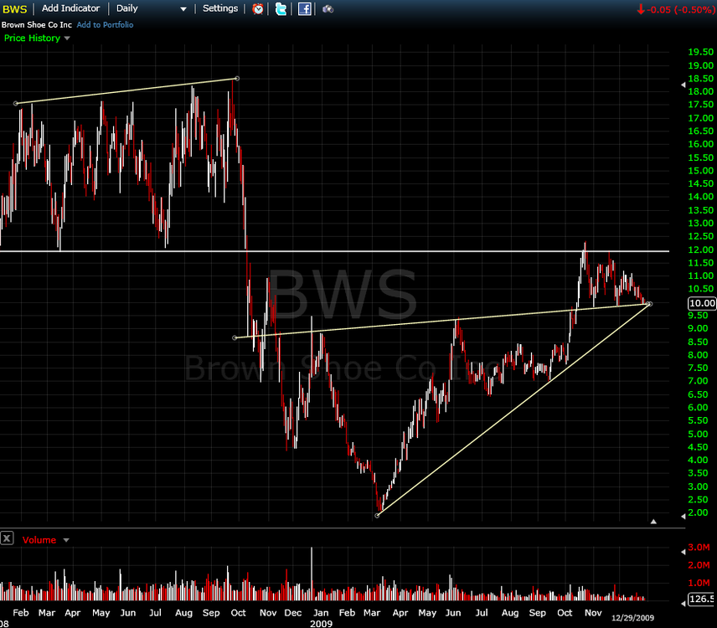The image size is (717, 628).
Task: Share the chart via the Twitter icon
Action: 281,8
